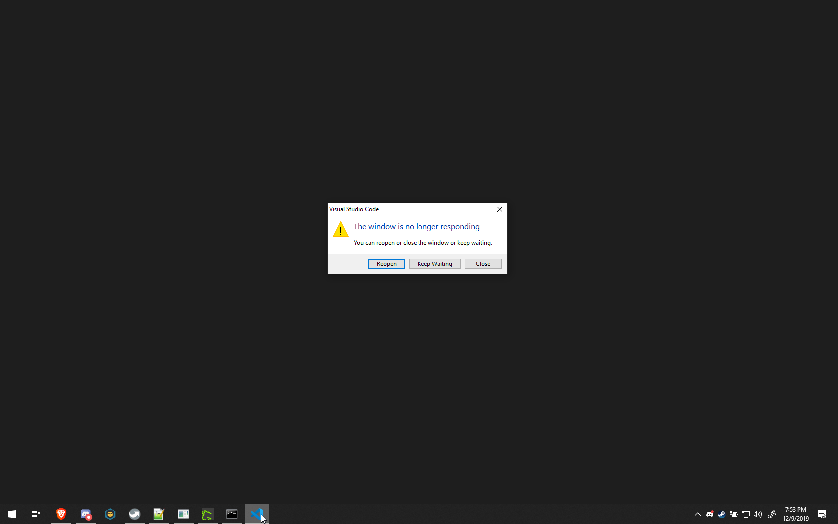Click the clock to view the calendar

796,514
